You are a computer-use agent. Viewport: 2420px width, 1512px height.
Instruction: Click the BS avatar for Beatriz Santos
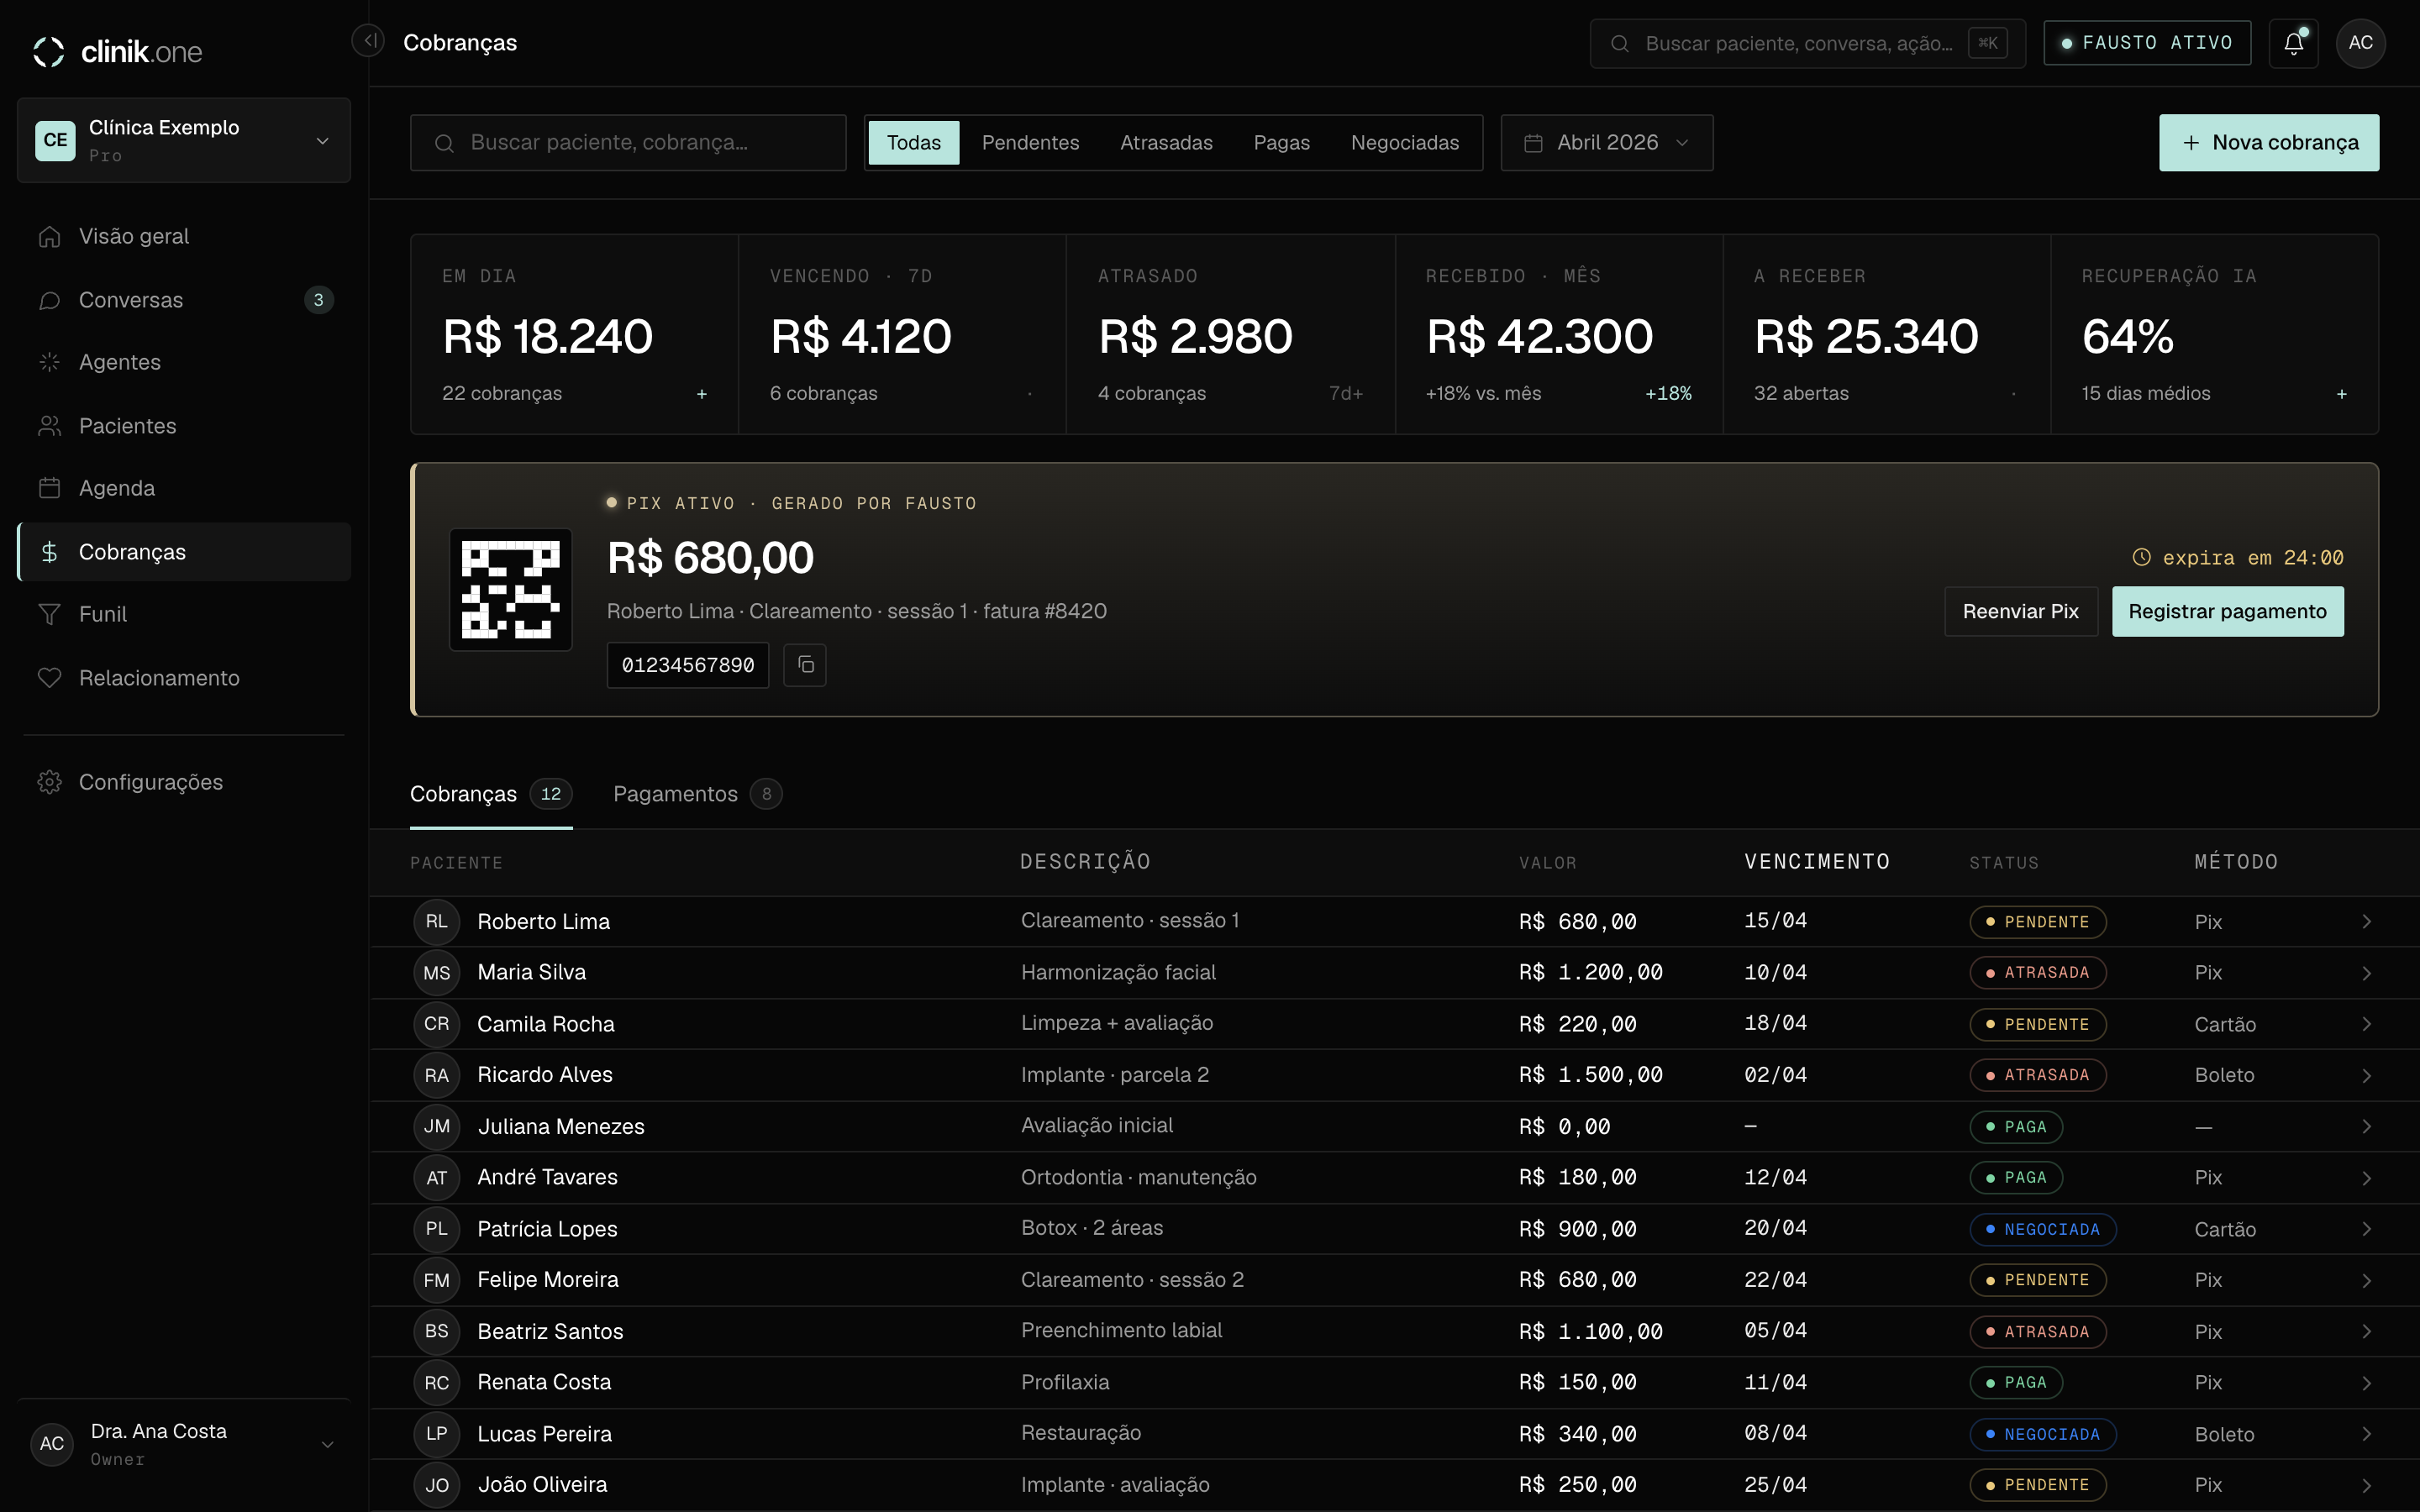pos(436,1331)
